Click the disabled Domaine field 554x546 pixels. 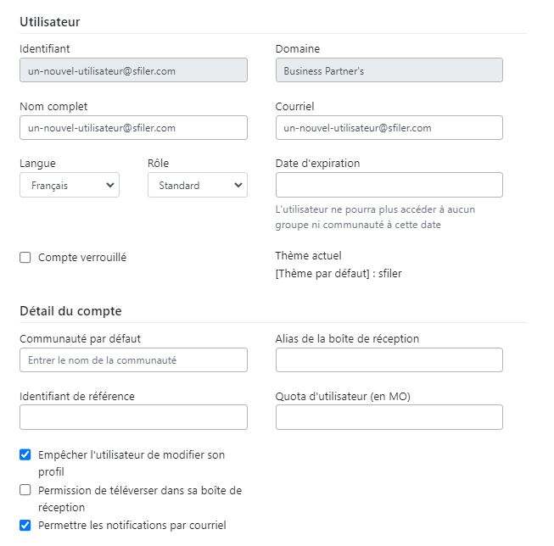(x=389, y=70)
